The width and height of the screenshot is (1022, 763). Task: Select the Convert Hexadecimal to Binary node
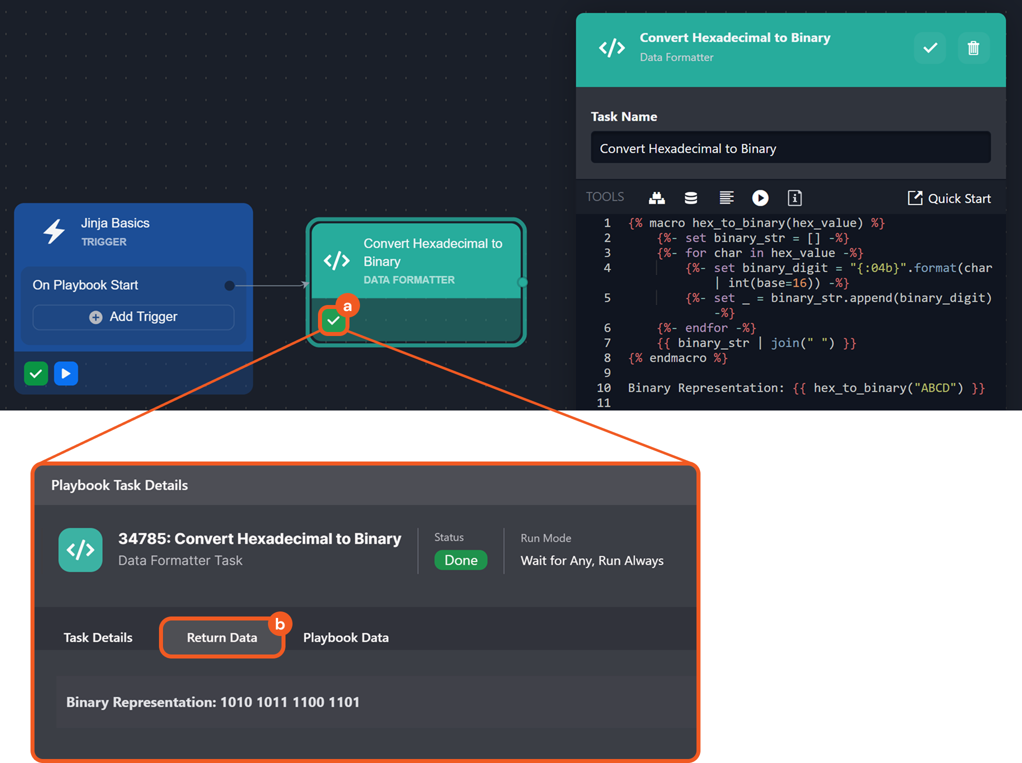[416, 261]
